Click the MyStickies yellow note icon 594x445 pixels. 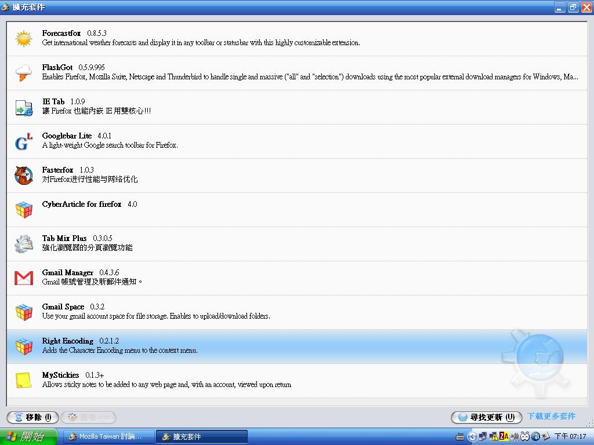(x=24, y=381)
